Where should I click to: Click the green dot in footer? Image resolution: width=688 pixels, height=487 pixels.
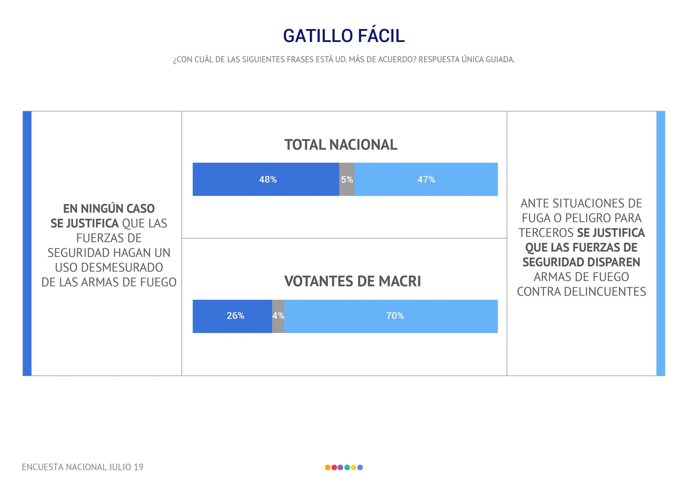click(347, 467)
